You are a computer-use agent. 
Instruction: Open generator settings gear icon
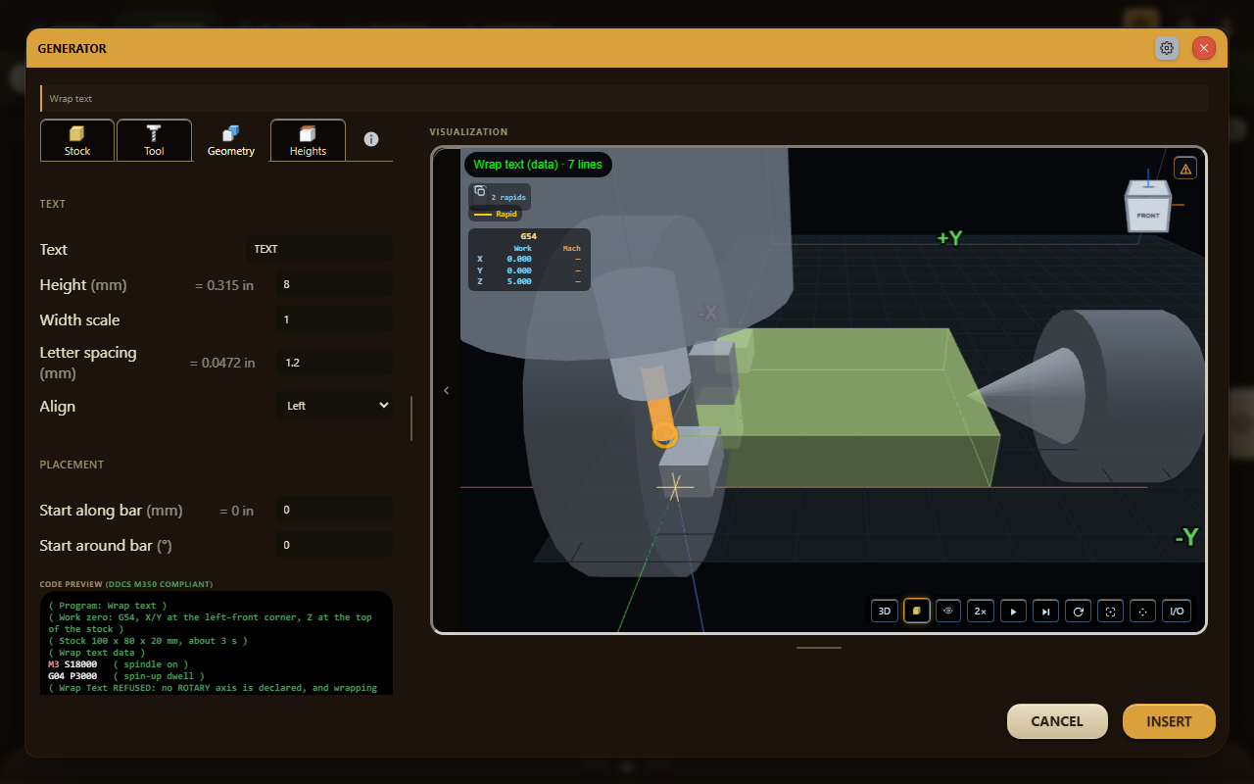pyautogui.click(x=1167, y=48)
